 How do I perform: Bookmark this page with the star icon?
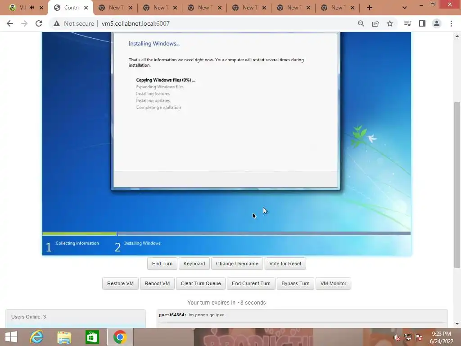[390, 23]
